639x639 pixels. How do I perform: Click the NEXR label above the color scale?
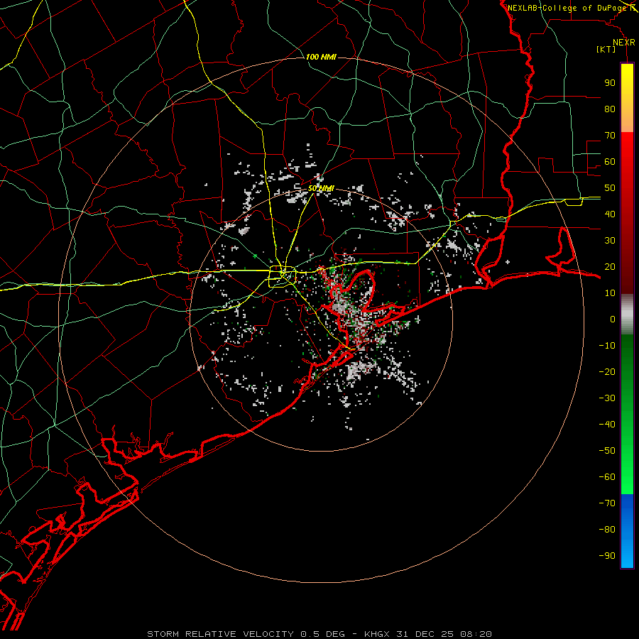click(624, 43)
